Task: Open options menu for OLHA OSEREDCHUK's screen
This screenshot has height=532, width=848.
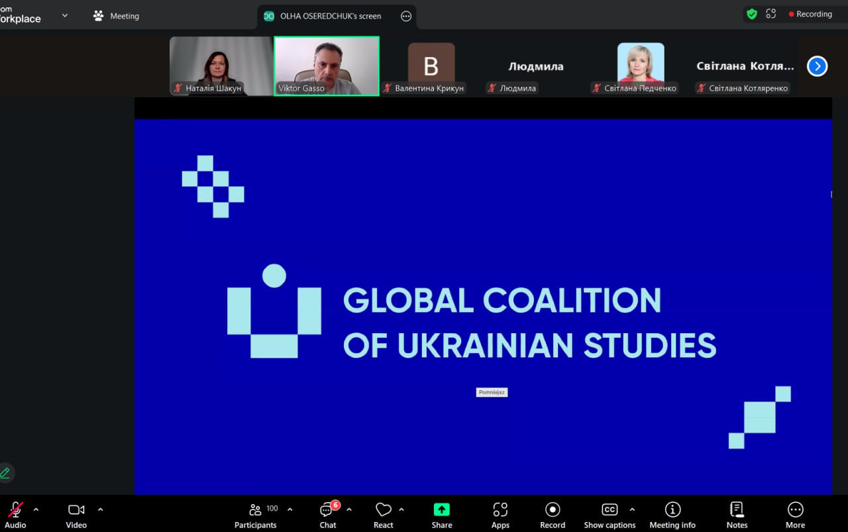Action: [406, 17]
